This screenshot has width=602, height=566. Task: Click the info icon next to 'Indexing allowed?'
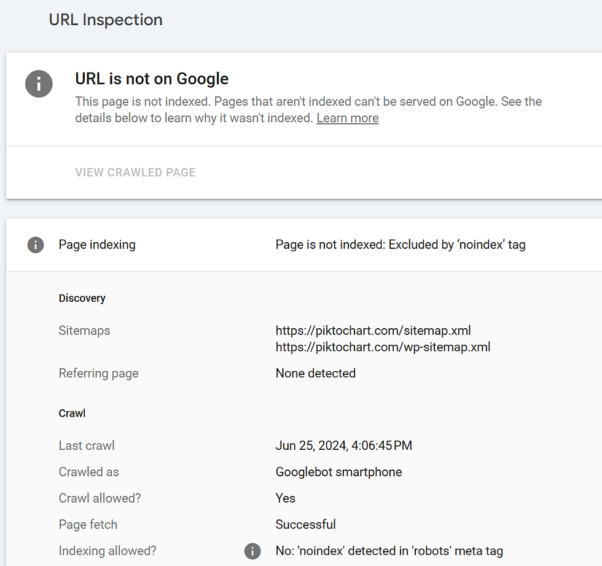[252, 551]
